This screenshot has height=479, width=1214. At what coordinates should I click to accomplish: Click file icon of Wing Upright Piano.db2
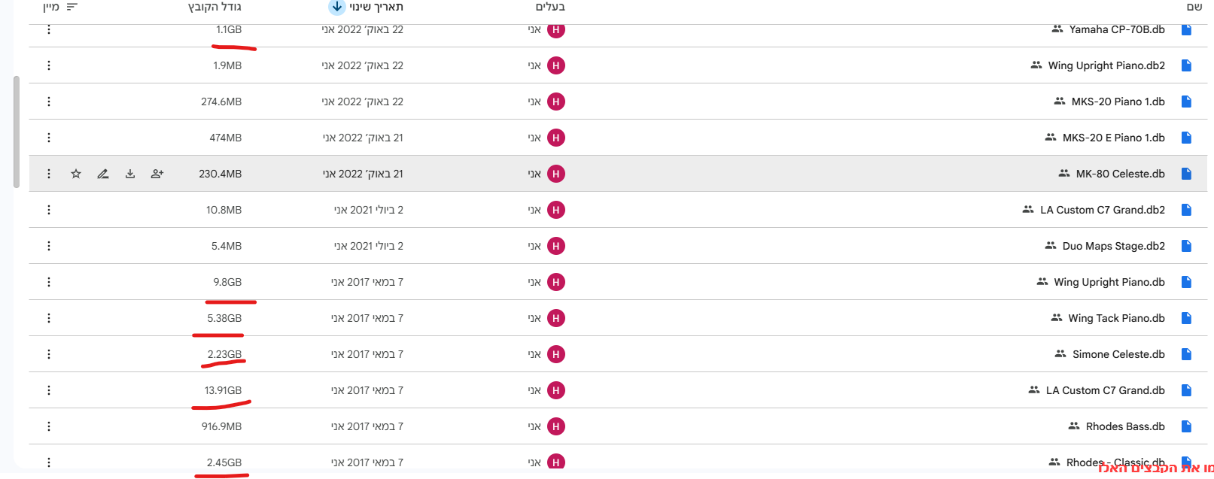coord(1186,65)
